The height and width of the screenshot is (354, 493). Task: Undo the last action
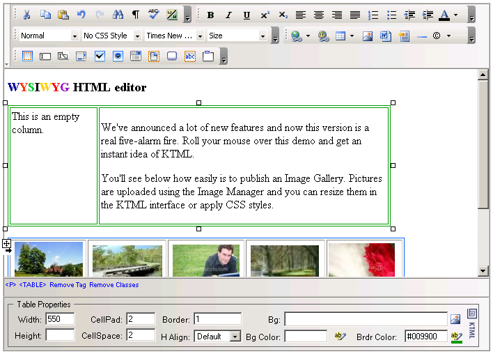pos(81,15)
